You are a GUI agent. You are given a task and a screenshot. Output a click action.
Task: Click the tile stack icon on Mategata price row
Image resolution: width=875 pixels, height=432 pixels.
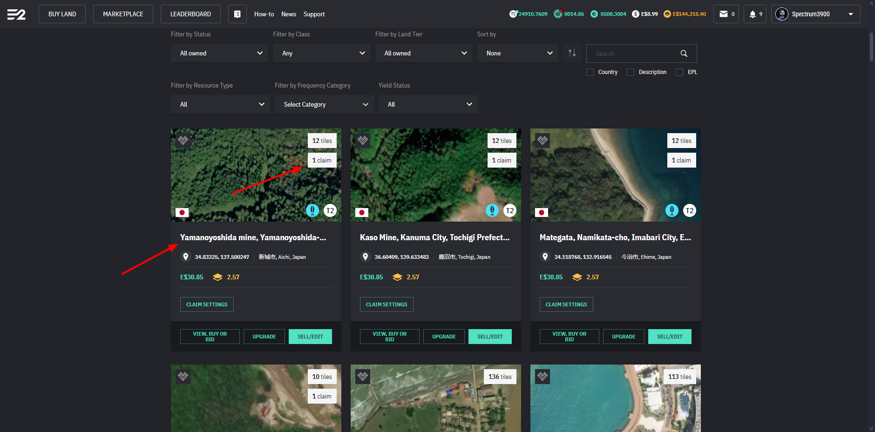pos(577,277)
